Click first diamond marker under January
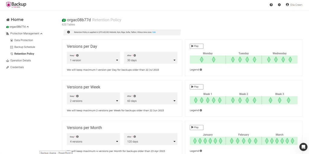309x154 pixels. pyautogui.click(x=195, y=141)
